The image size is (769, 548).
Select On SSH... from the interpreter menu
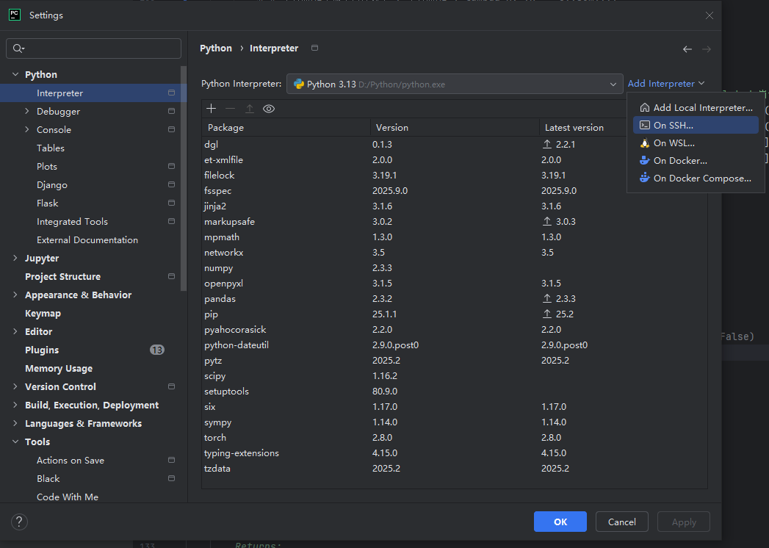[x=673, y=126]
